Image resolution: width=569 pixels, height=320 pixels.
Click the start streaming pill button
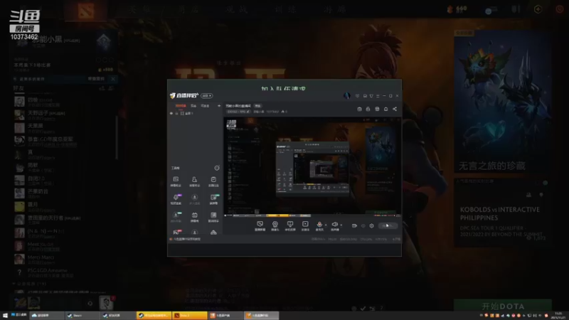pyautogui.click(x=388, y=225)
